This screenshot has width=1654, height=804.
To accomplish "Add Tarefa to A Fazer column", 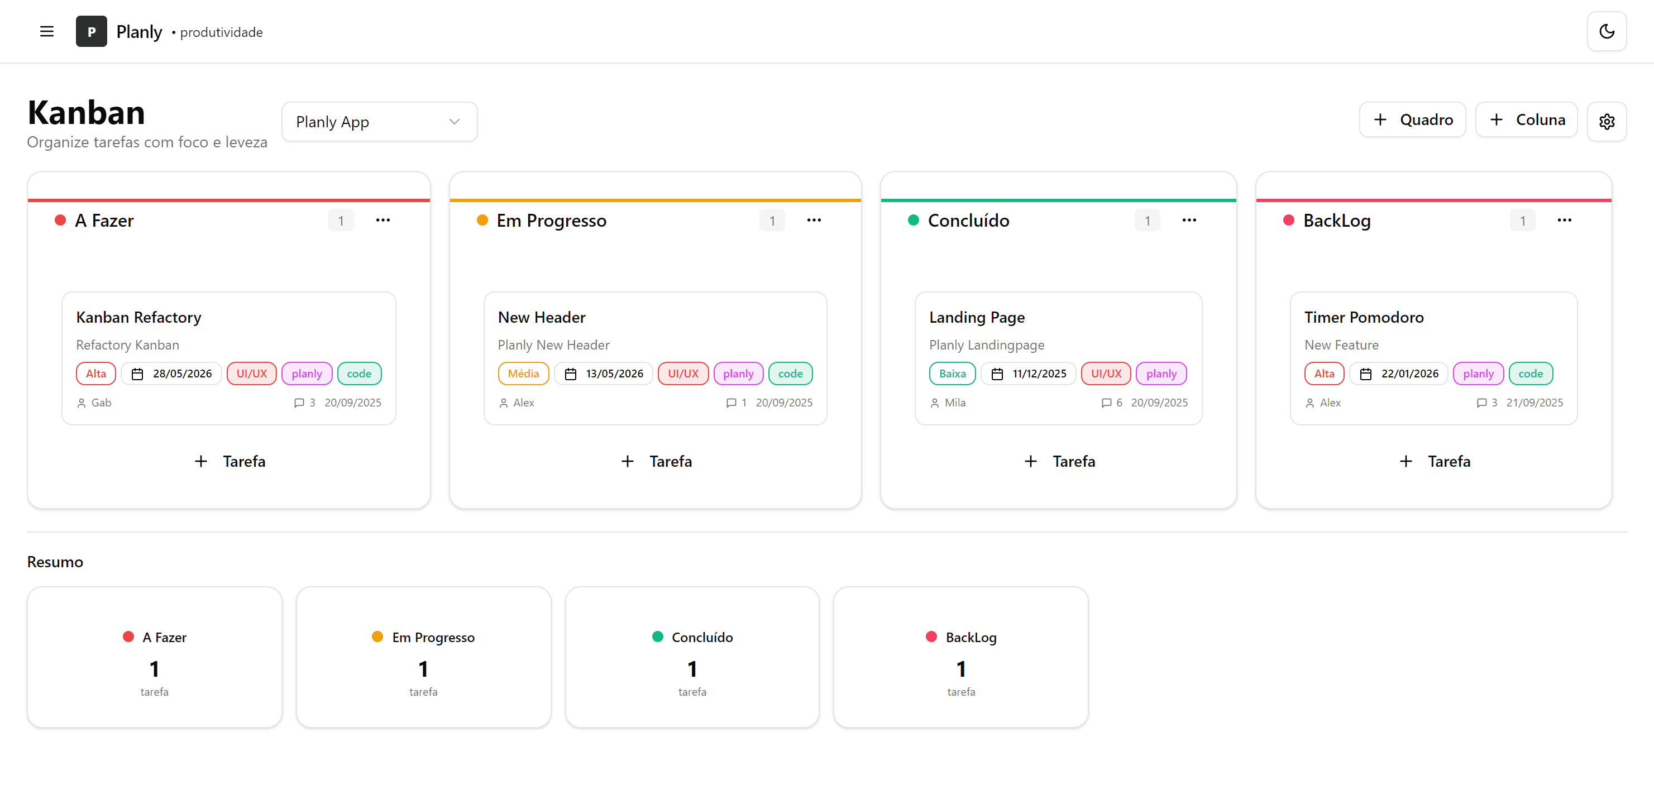I will coord(229,461).
